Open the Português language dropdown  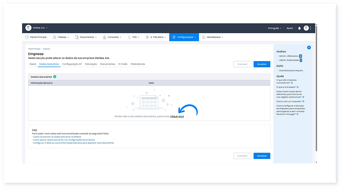pos(274,28)
